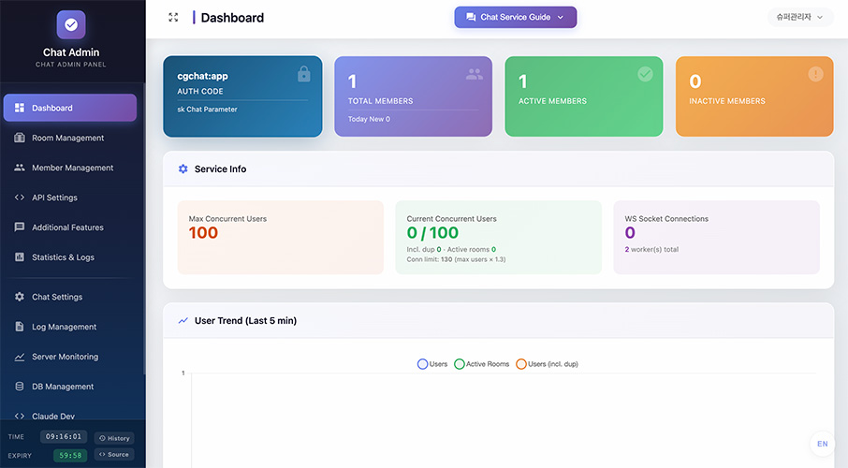Click the Current Concurrent Users 0 / 100 value
The height and width of the screenshot is (468, 848).
[x=432, y=233]
